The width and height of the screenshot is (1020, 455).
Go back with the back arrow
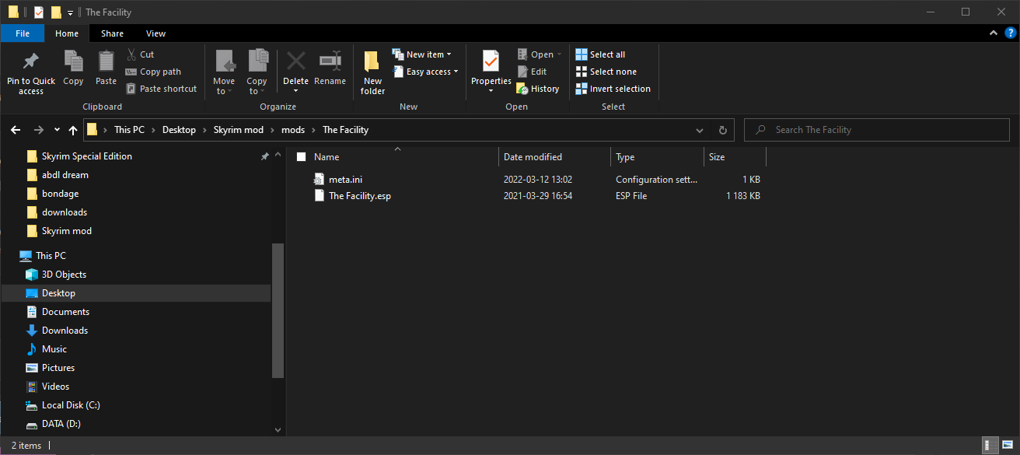pyautogui.click(x=16, y=130)
